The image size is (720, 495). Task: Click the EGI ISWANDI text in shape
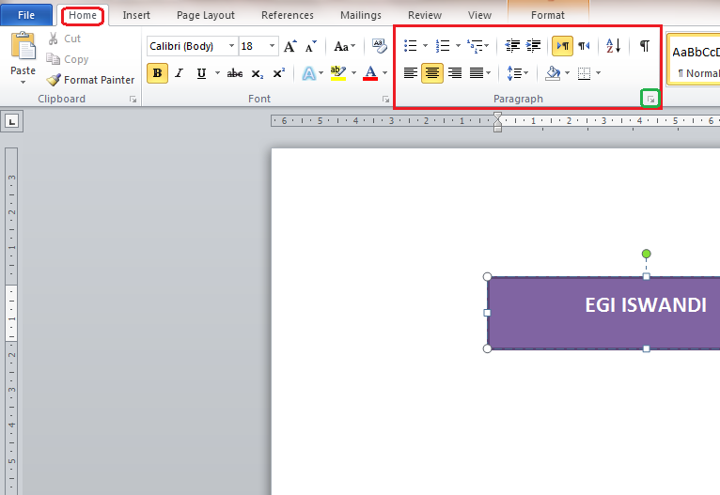pos(646,305)
